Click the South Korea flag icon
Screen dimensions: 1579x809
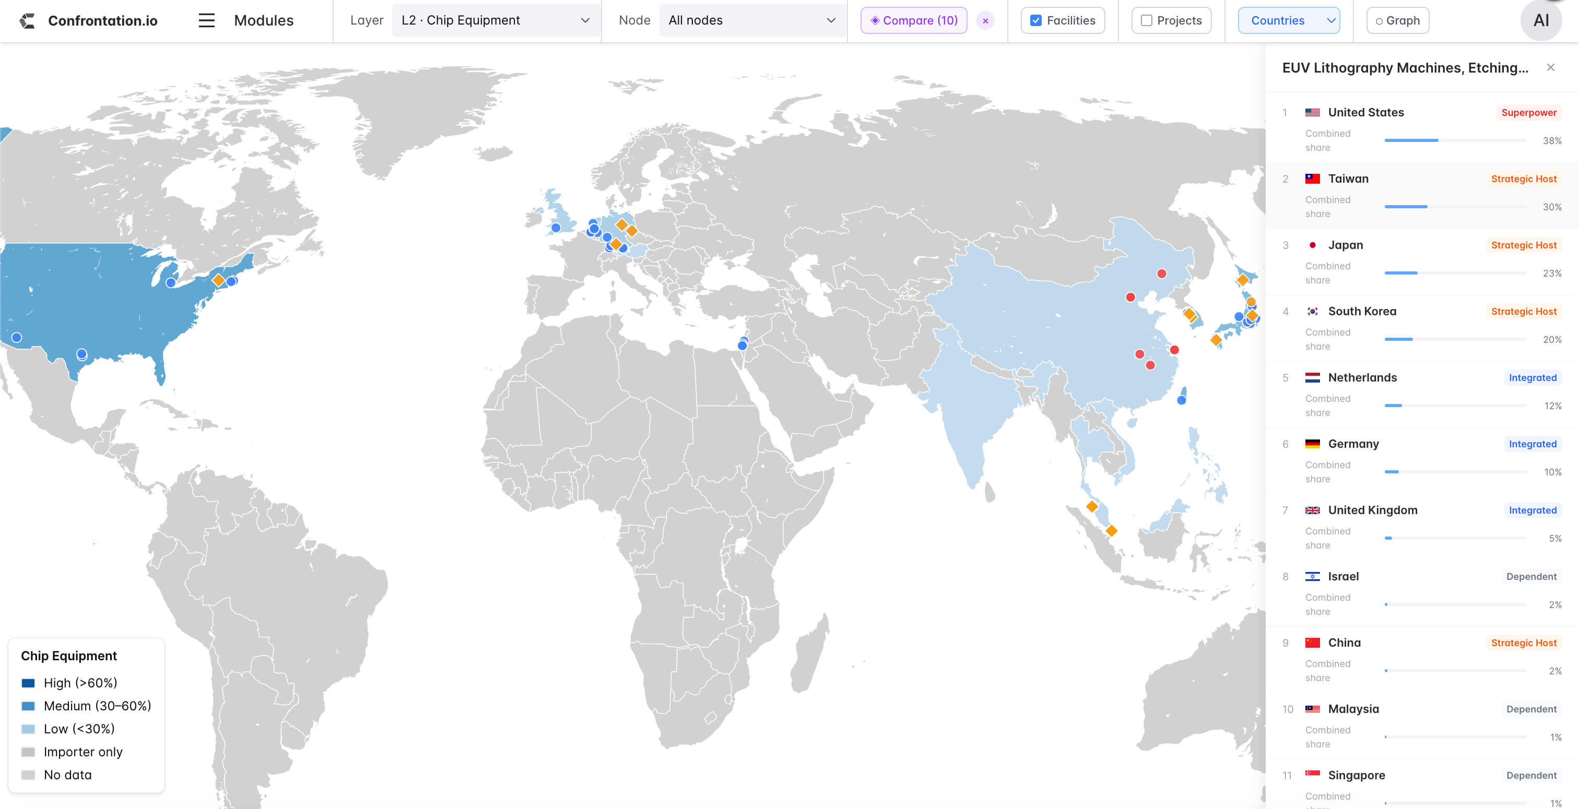[x=1312, y=311]
